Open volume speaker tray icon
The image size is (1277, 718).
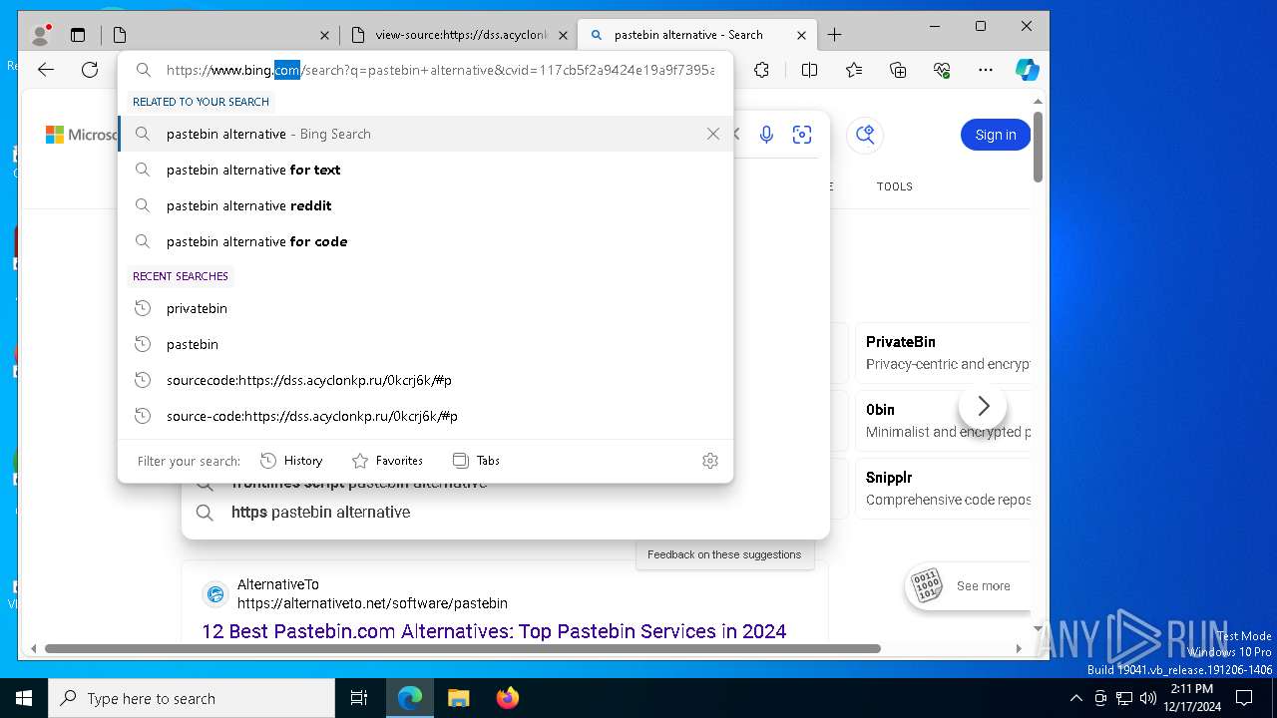click(1148, 698)
